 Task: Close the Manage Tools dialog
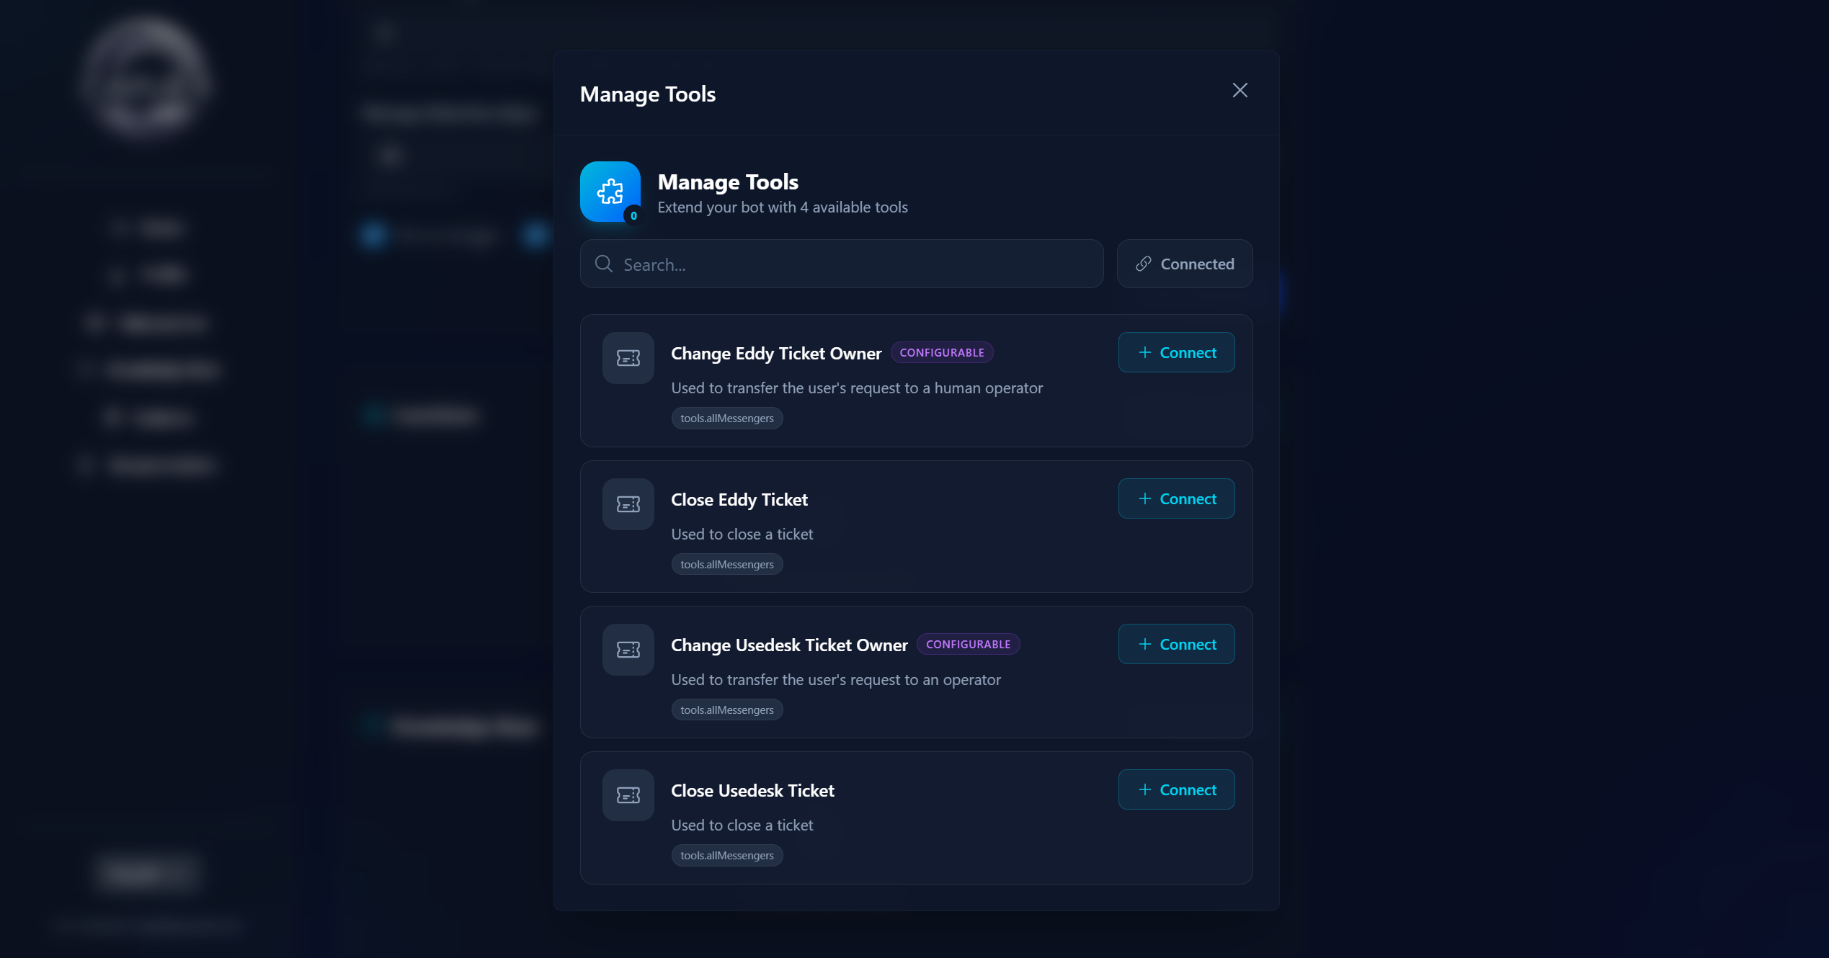[1240, 90]
